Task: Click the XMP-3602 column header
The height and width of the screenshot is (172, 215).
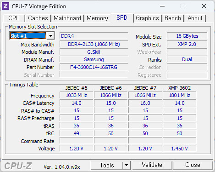Action: (x=180, y=88)
